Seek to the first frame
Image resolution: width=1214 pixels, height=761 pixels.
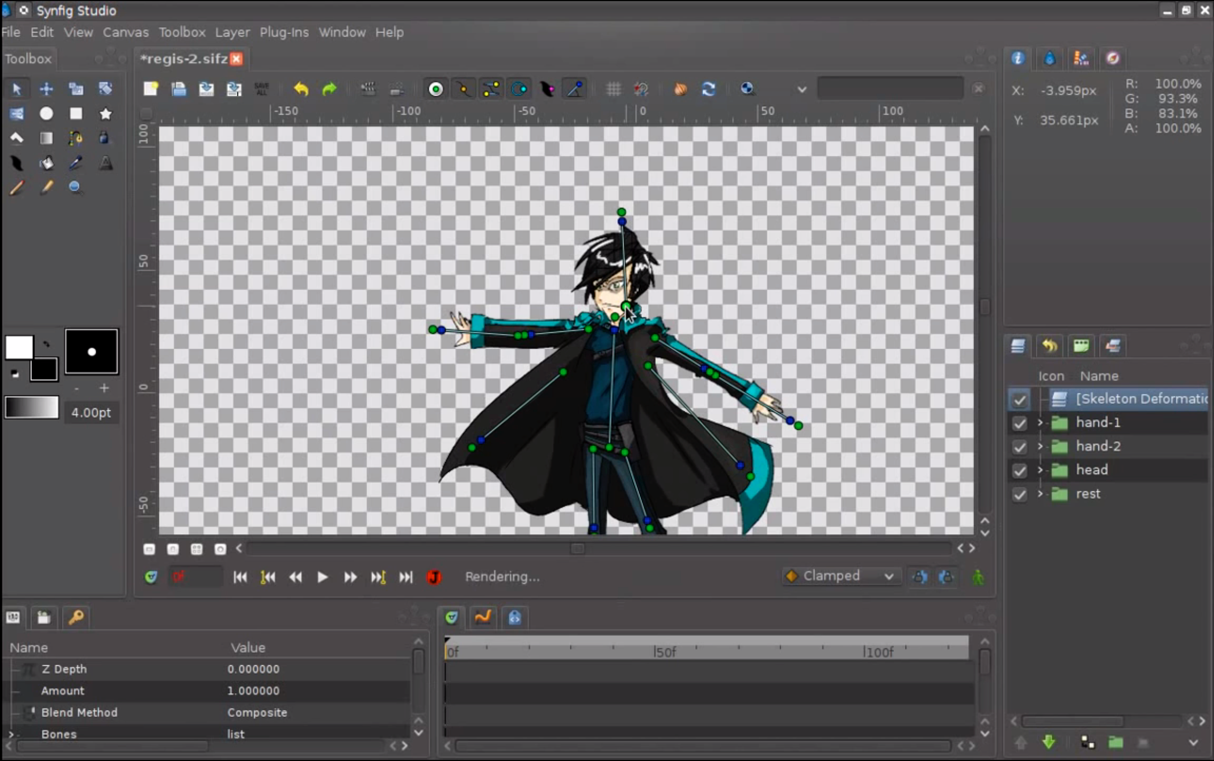tap(240, 577)
